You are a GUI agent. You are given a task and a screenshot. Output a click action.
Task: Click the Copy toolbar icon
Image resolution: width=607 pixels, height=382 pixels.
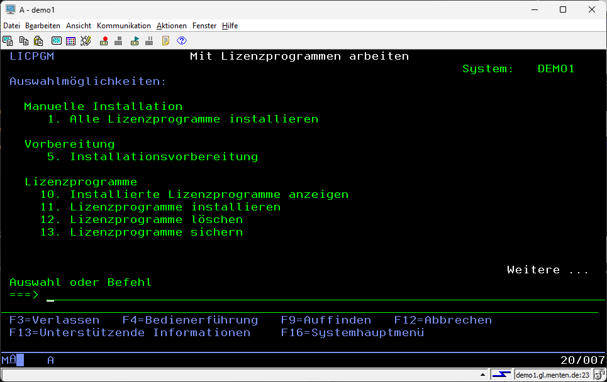coord(23,41)
